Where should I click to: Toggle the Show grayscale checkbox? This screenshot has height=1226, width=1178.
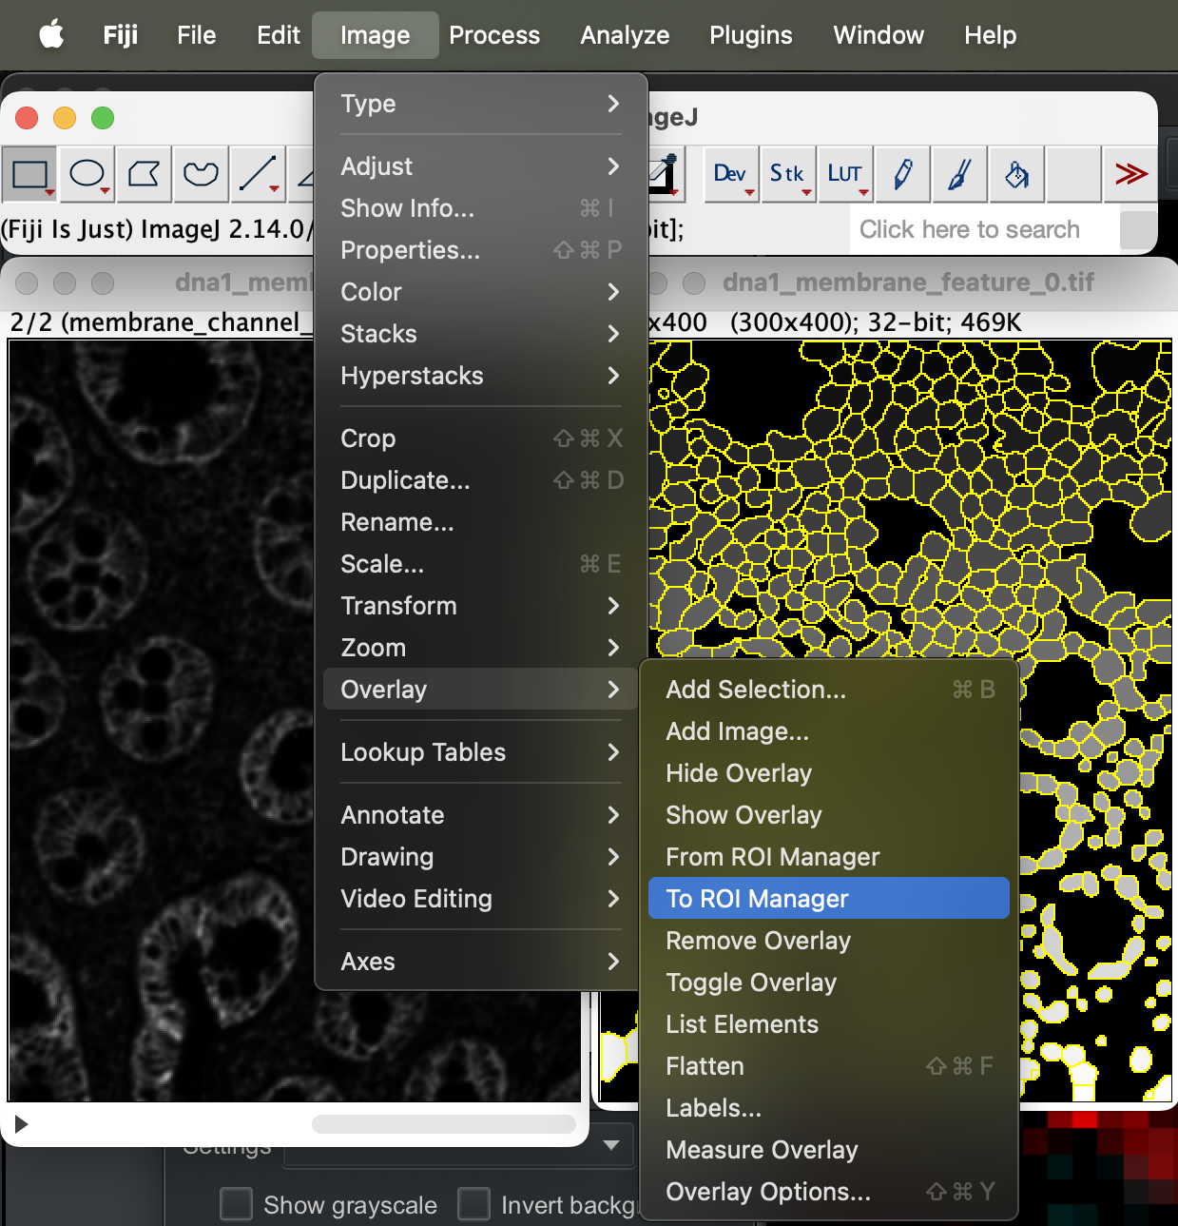pyautogui.click(x=237, y=1204)
